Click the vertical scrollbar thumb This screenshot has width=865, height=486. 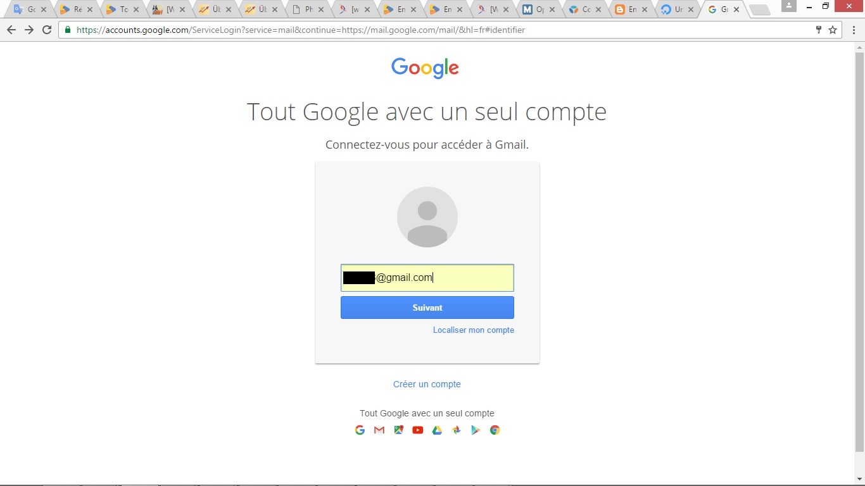tap(859, 252)
